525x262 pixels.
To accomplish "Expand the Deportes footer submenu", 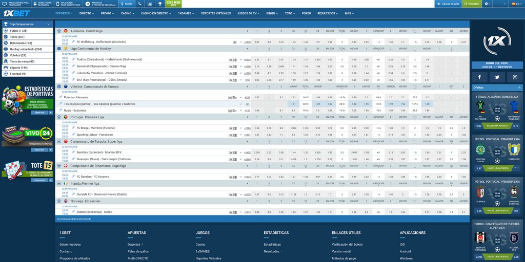I will click(x=143, y=244).
